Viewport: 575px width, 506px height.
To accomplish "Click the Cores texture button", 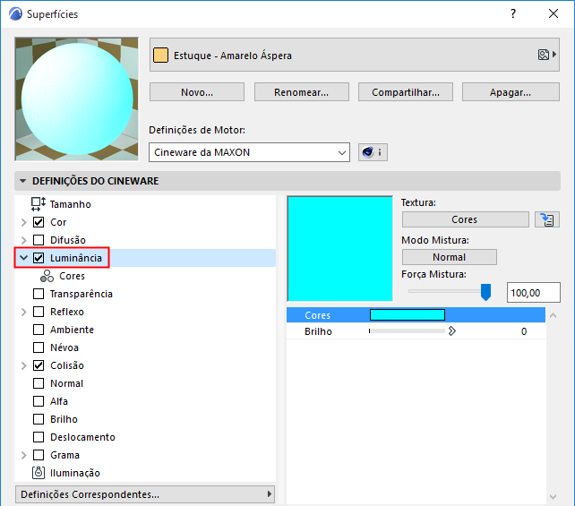I will [466, 219].
